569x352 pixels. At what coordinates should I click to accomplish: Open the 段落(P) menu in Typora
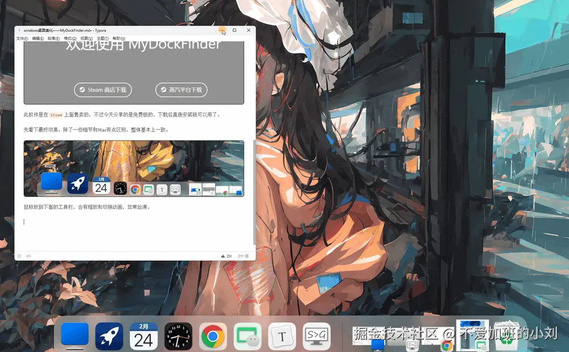53,39
